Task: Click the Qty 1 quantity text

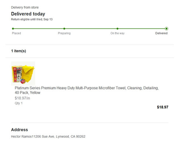Action: [x=18, y=103]
